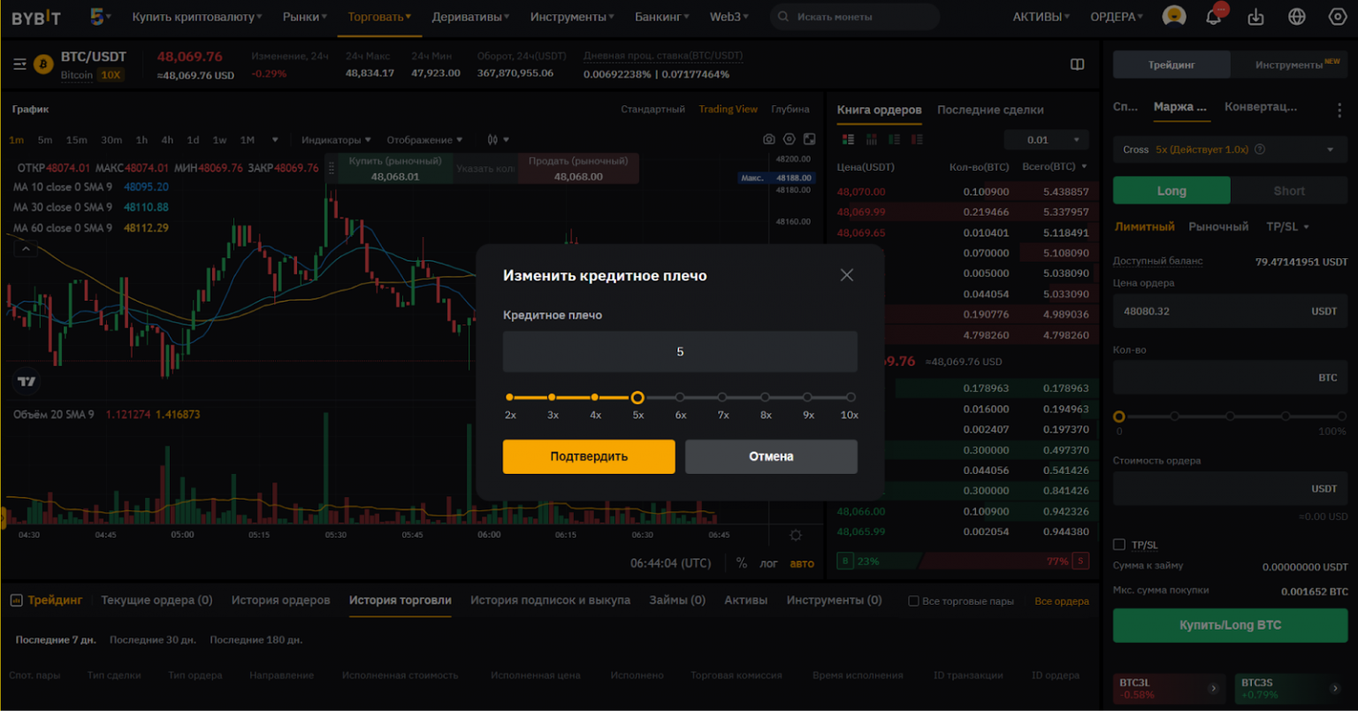Select the third order book layout icon

tap(894, 140)
